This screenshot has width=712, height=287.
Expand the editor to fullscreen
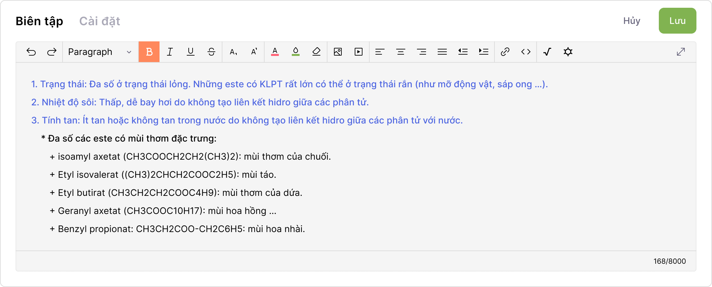[681, 52]
